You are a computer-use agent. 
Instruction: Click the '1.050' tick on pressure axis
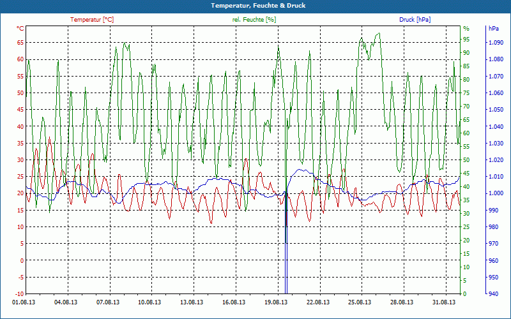496,109
